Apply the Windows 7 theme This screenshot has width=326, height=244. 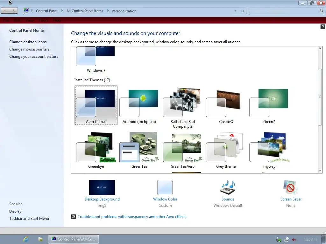[x=96, y=59]
